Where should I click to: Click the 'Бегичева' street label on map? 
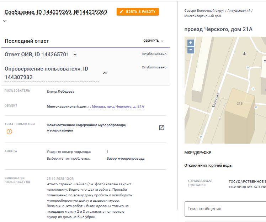point(216,100)
